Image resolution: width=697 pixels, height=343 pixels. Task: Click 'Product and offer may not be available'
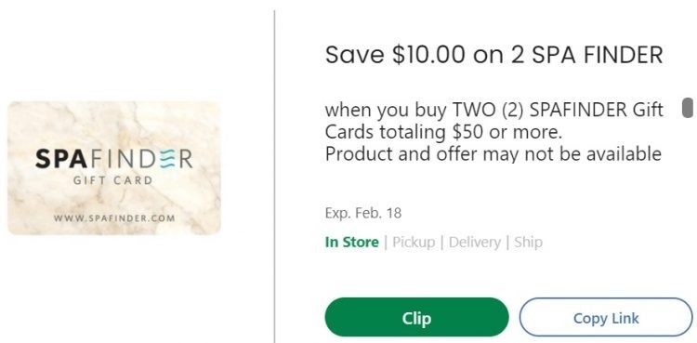[493, 154]
